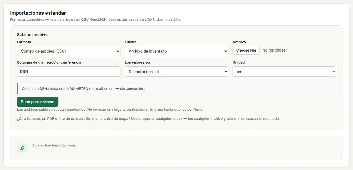Click the 'No file chosen' text
Image resolution: width=353 pixels, height=170 pixels.
275,50
